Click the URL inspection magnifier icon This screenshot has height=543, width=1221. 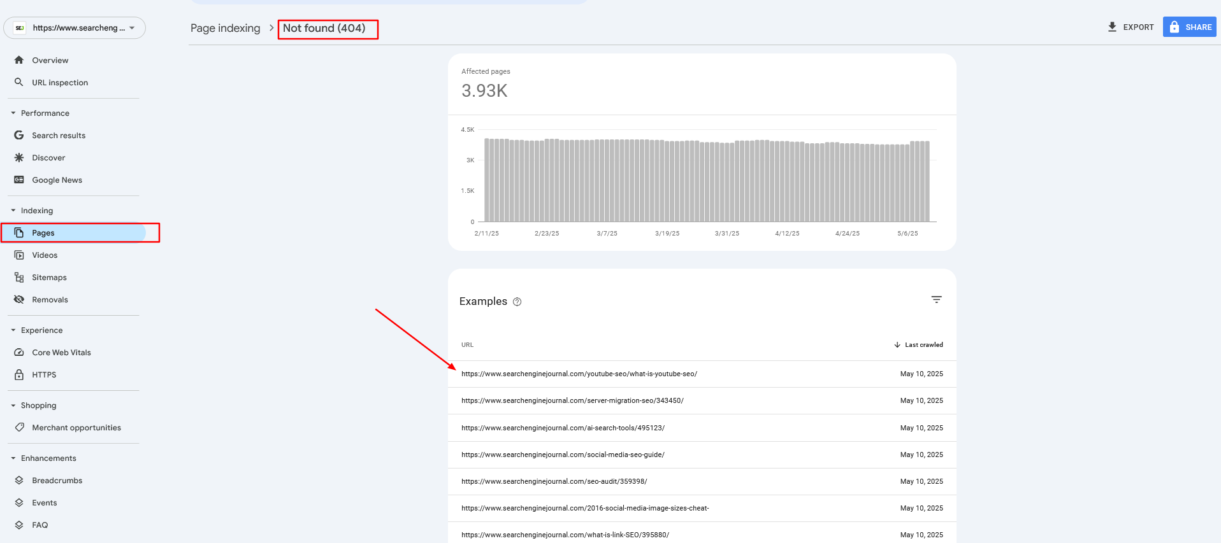pos(19,82)
